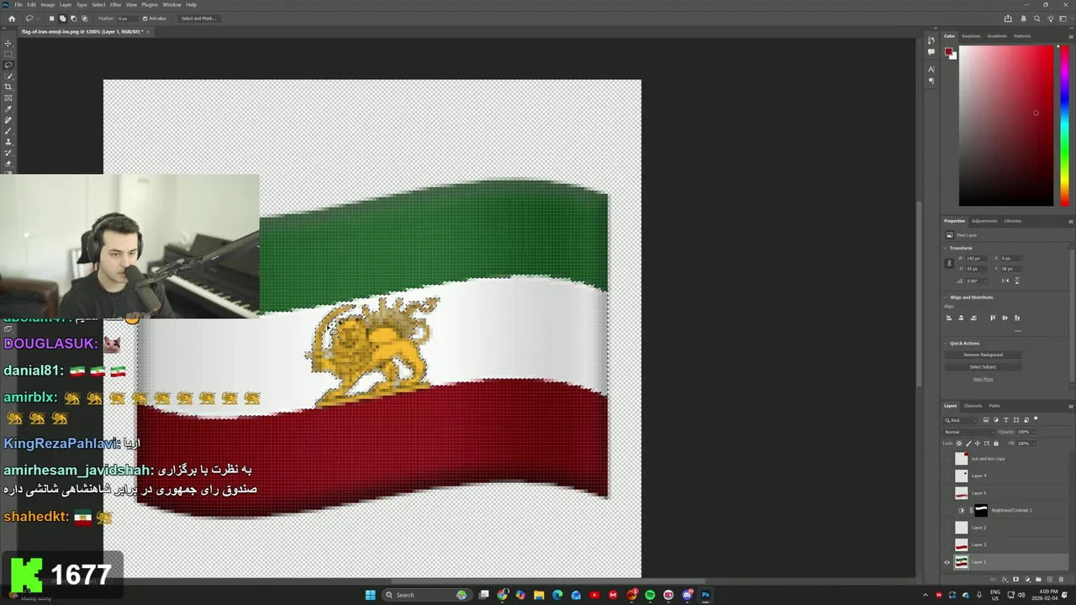Choose Subtract from Selection mode icon

point(73,18)
